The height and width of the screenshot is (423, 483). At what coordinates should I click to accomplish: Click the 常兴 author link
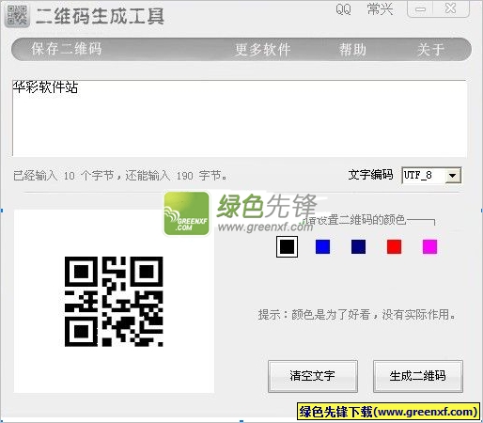(380, 9)
